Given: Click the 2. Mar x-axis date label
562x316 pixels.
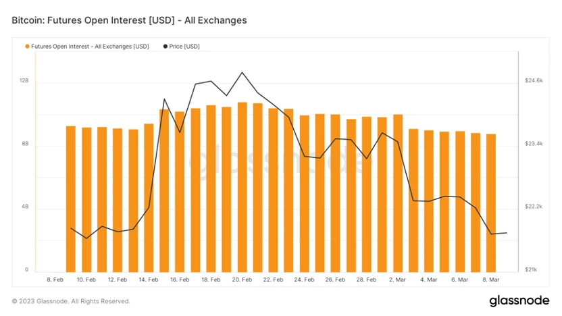Looking at the screenshot, I should pyautogui.click(x=397, y=280).
